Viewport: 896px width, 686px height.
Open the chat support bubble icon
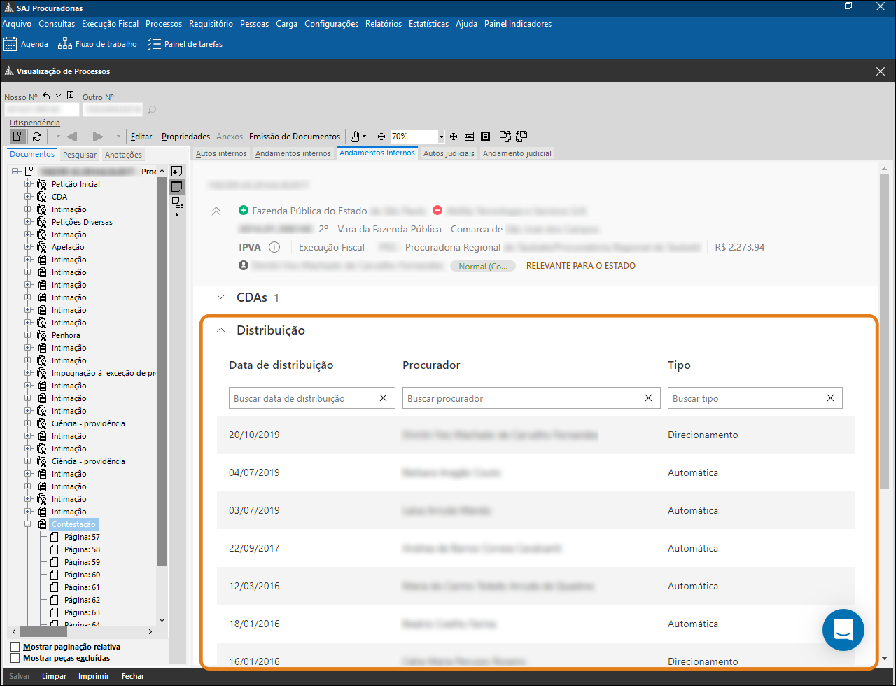pyautogui.click(x=843, y=630)
